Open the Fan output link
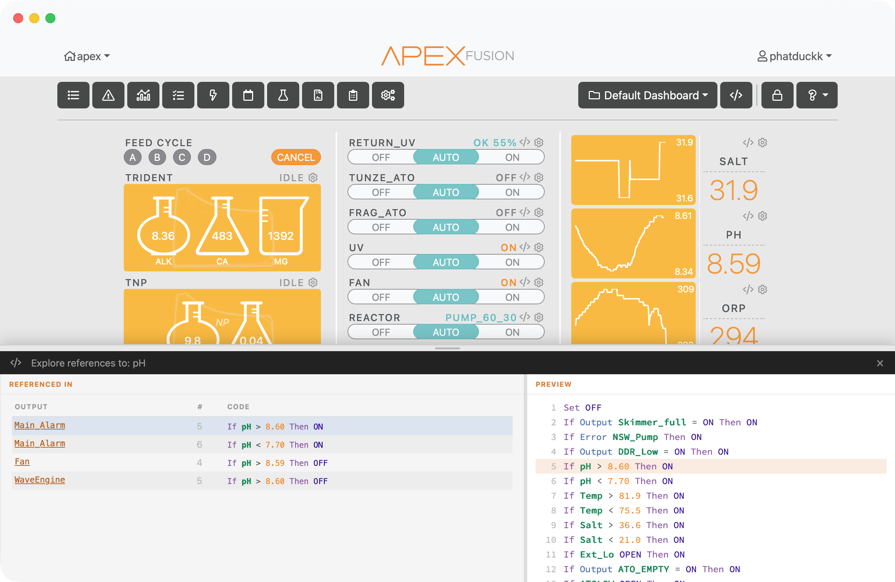This screenshot has width=895, height=582. tap(22, 462)
